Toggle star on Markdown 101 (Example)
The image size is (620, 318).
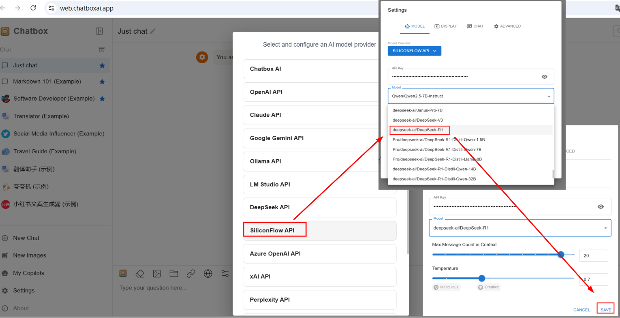coord(102,82)
